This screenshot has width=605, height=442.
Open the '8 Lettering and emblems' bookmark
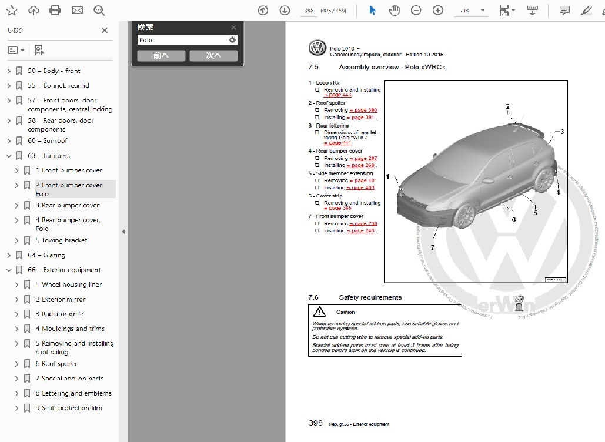point(73,393)
